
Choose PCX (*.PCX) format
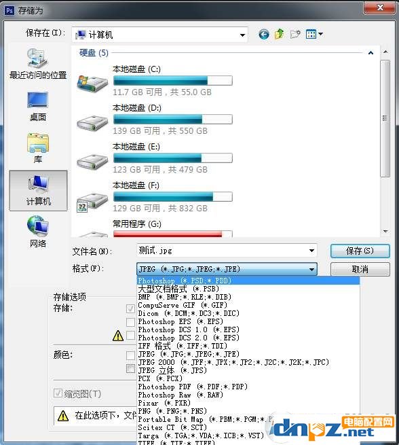tap(248, 378)
